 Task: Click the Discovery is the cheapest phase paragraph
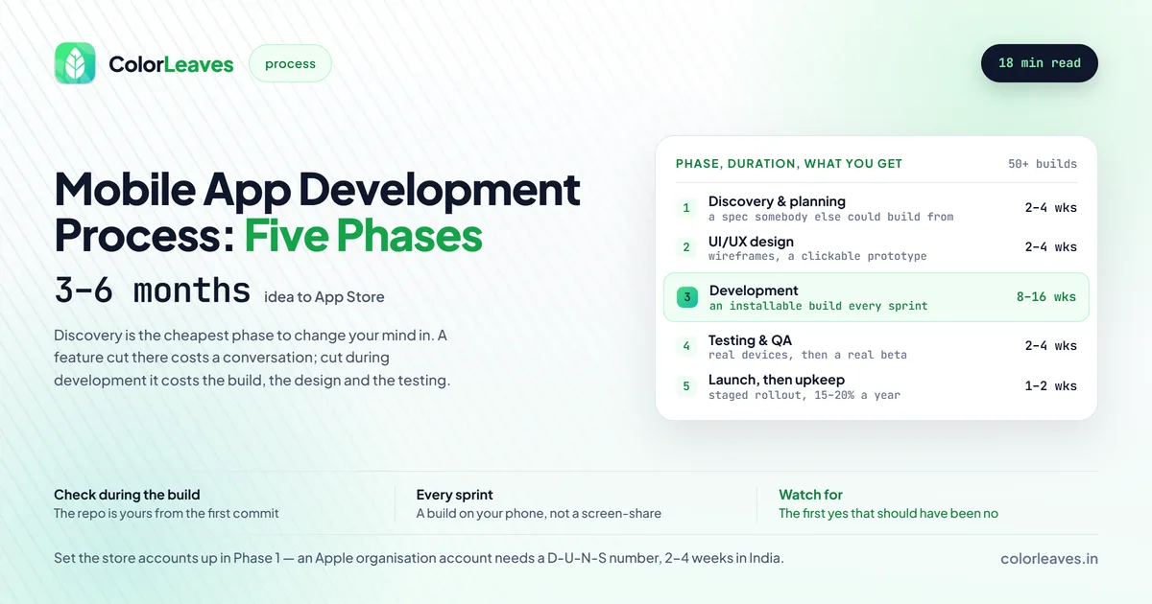pyautogui.click(x=252, y=358)
